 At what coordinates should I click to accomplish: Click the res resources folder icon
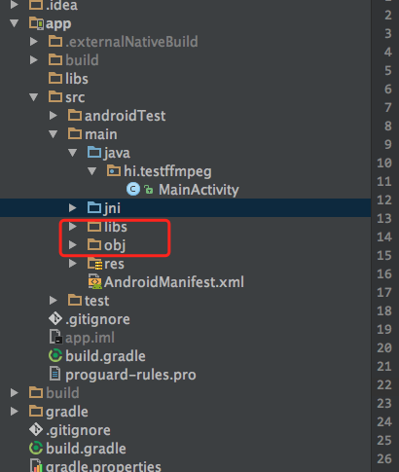pos(94,264)
